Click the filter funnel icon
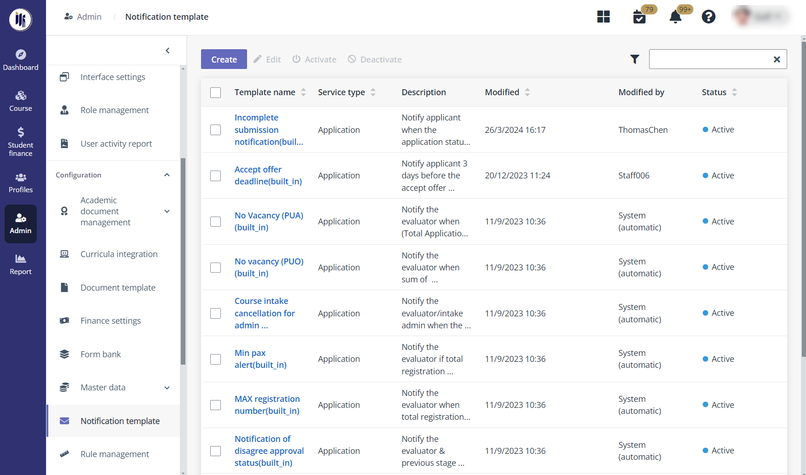The image size is (806, 475). [634, 59]
